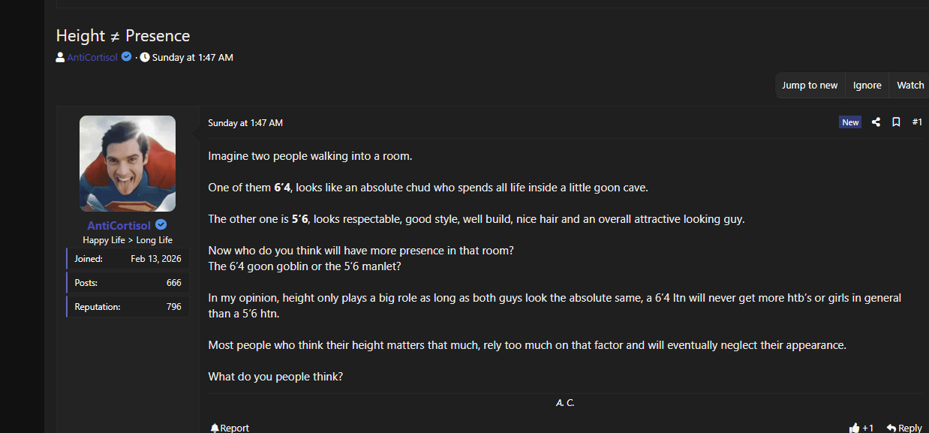Viewport: 929px width, 433px height.
Task: Open the AntiCortisol author link under the title
Action: (x=92, y=57)
